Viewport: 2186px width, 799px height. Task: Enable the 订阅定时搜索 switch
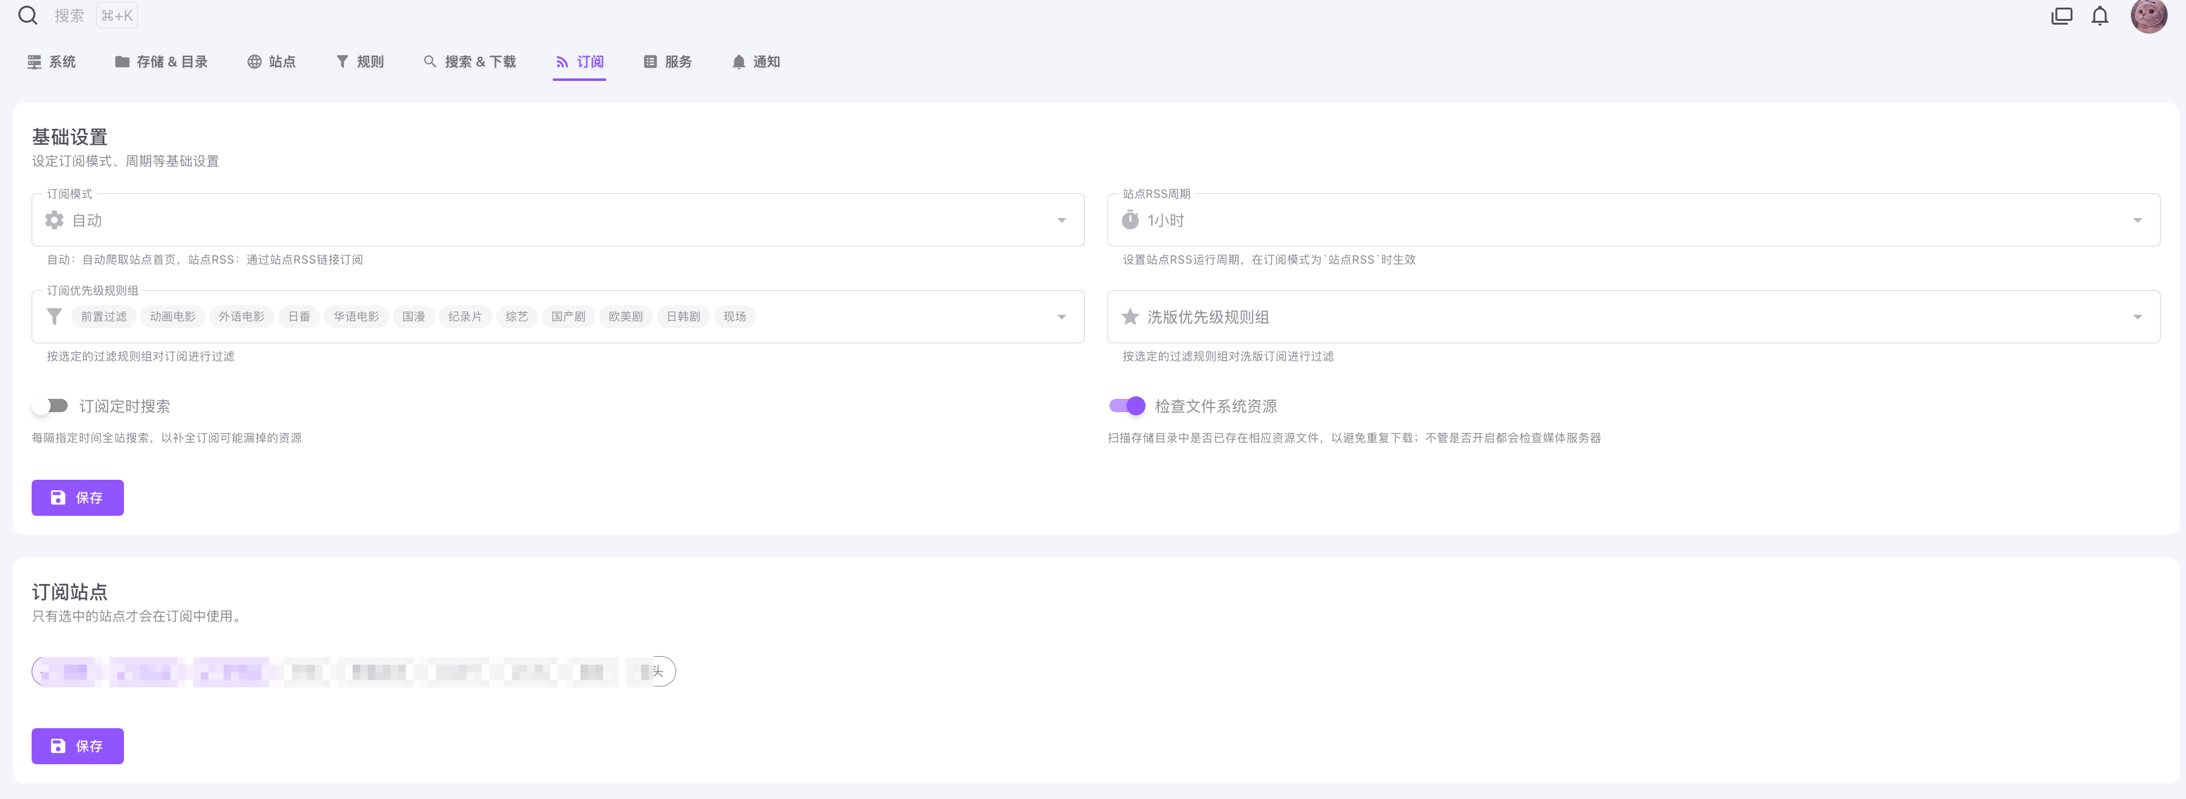50,405
